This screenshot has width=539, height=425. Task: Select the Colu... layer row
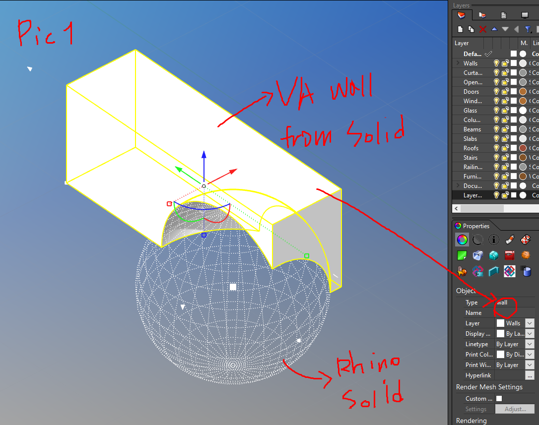496,120
